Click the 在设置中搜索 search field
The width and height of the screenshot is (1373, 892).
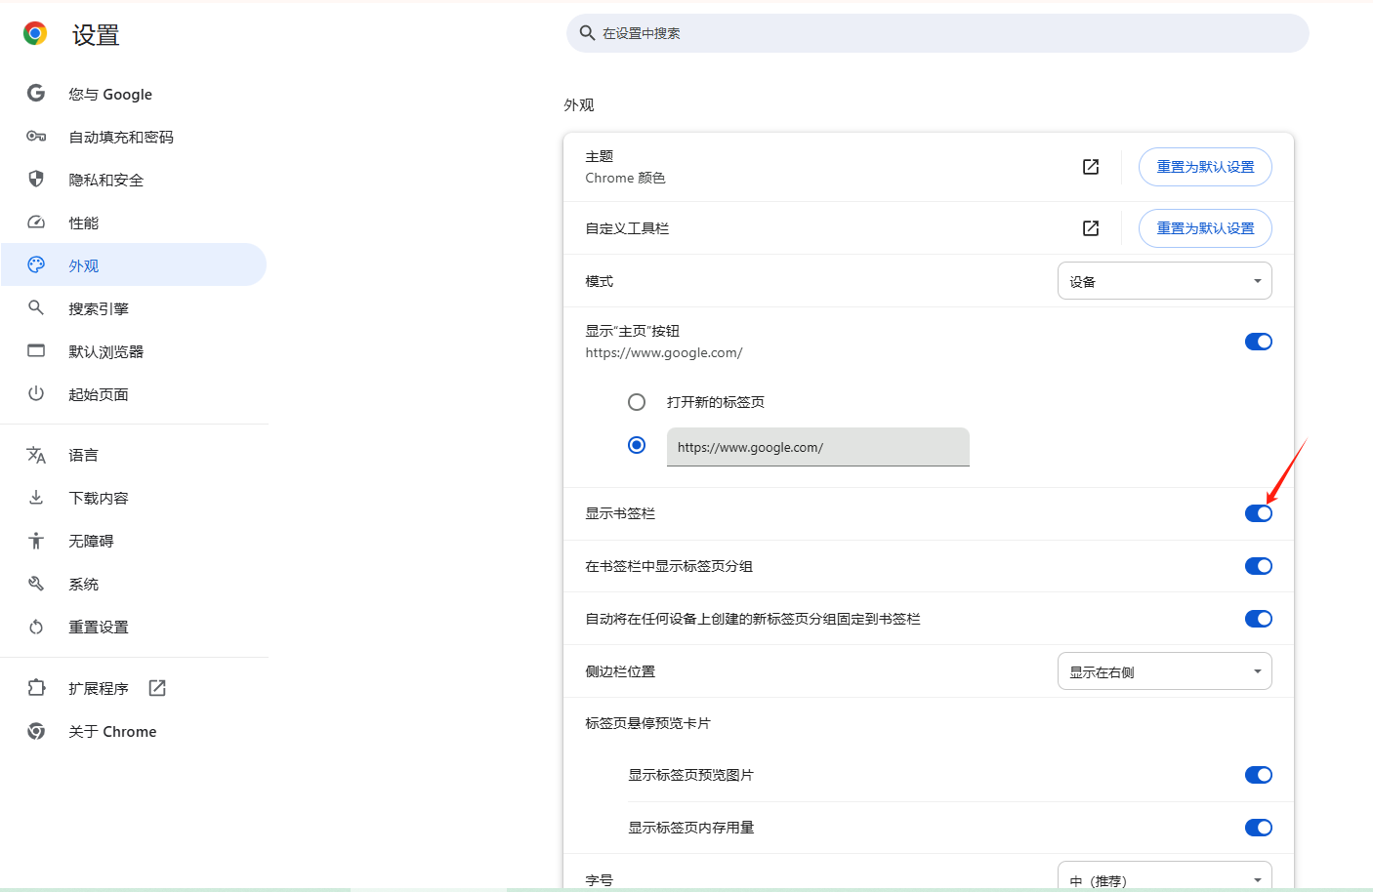[x=937, y=33]
